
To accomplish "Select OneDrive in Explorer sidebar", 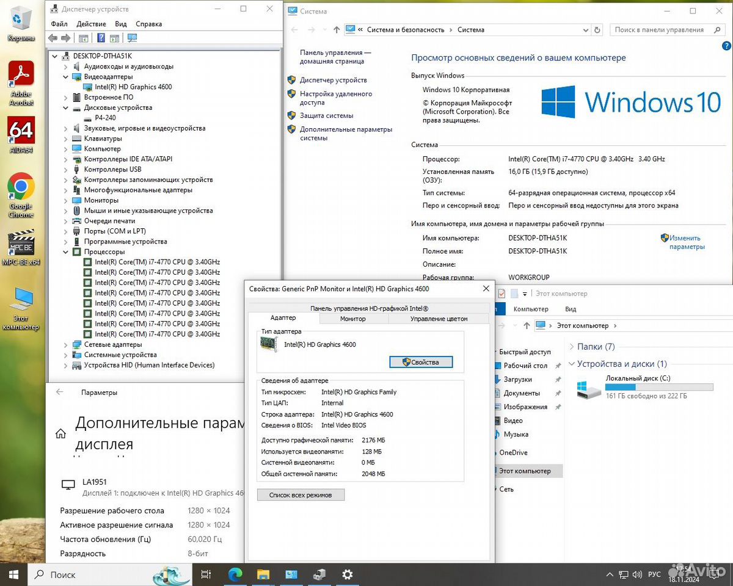I will [513, 452].
